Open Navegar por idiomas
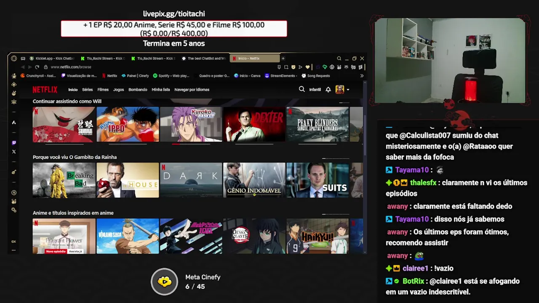 (x=192, y=90)
